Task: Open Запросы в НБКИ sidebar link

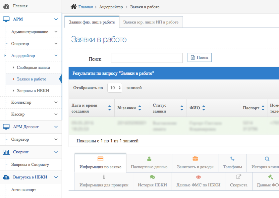Action: (x=33, y=90)
